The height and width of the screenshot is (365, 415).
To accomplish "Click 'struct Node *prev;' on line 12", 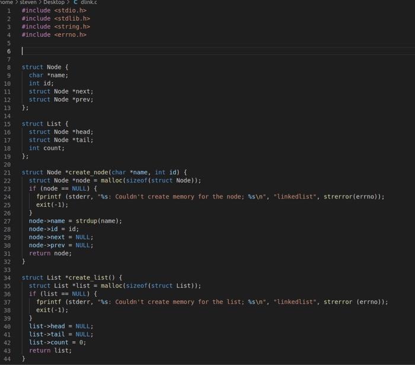I will 61,100.
